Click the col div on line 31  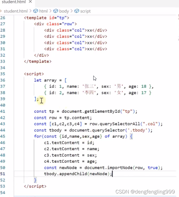[75, 49]
